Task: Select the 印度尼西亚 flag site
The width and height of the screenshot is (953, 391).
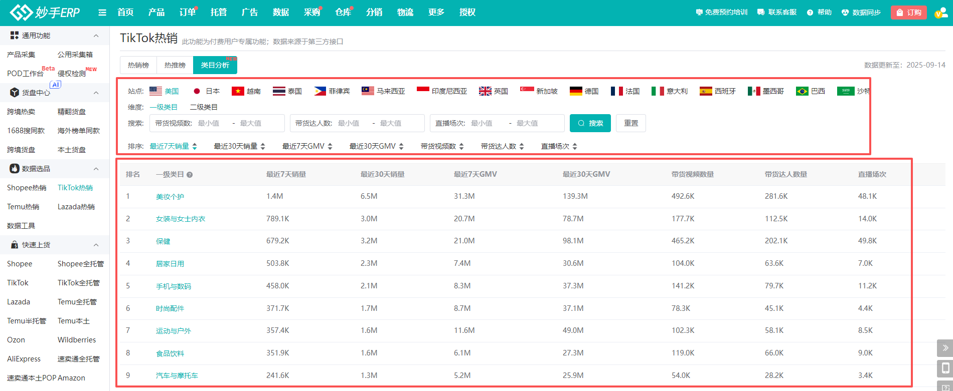Action: pyautogui.click(x=442, y=91)
